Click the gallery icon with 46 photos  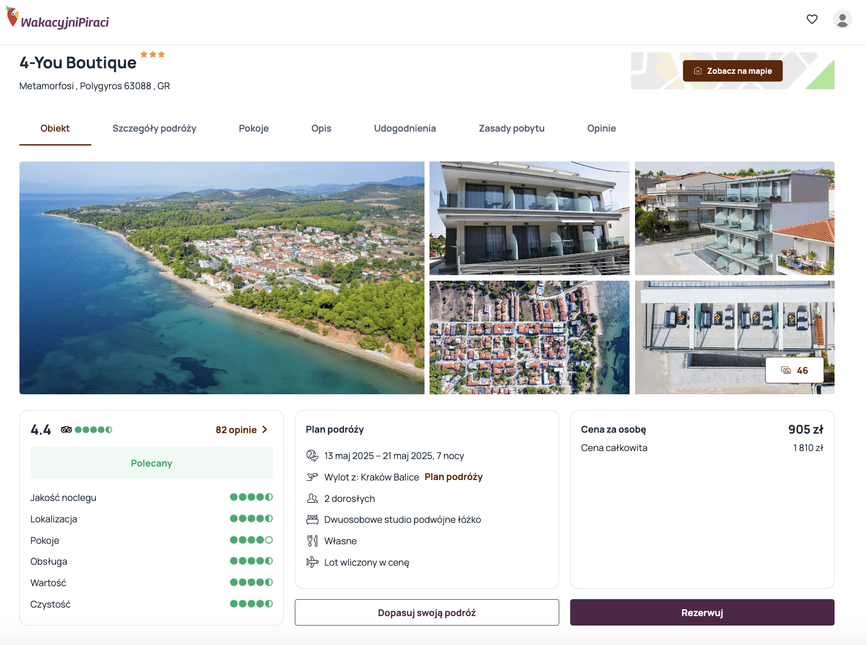point(794,370)
